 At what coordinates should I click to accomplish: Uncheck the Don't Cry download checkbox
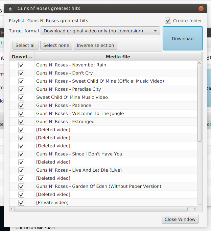coord(21,73)
